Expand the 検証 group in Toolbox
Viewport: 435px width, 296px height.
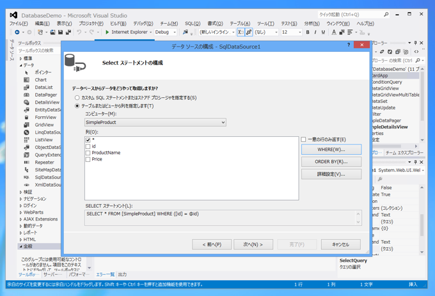click(21, 192)
